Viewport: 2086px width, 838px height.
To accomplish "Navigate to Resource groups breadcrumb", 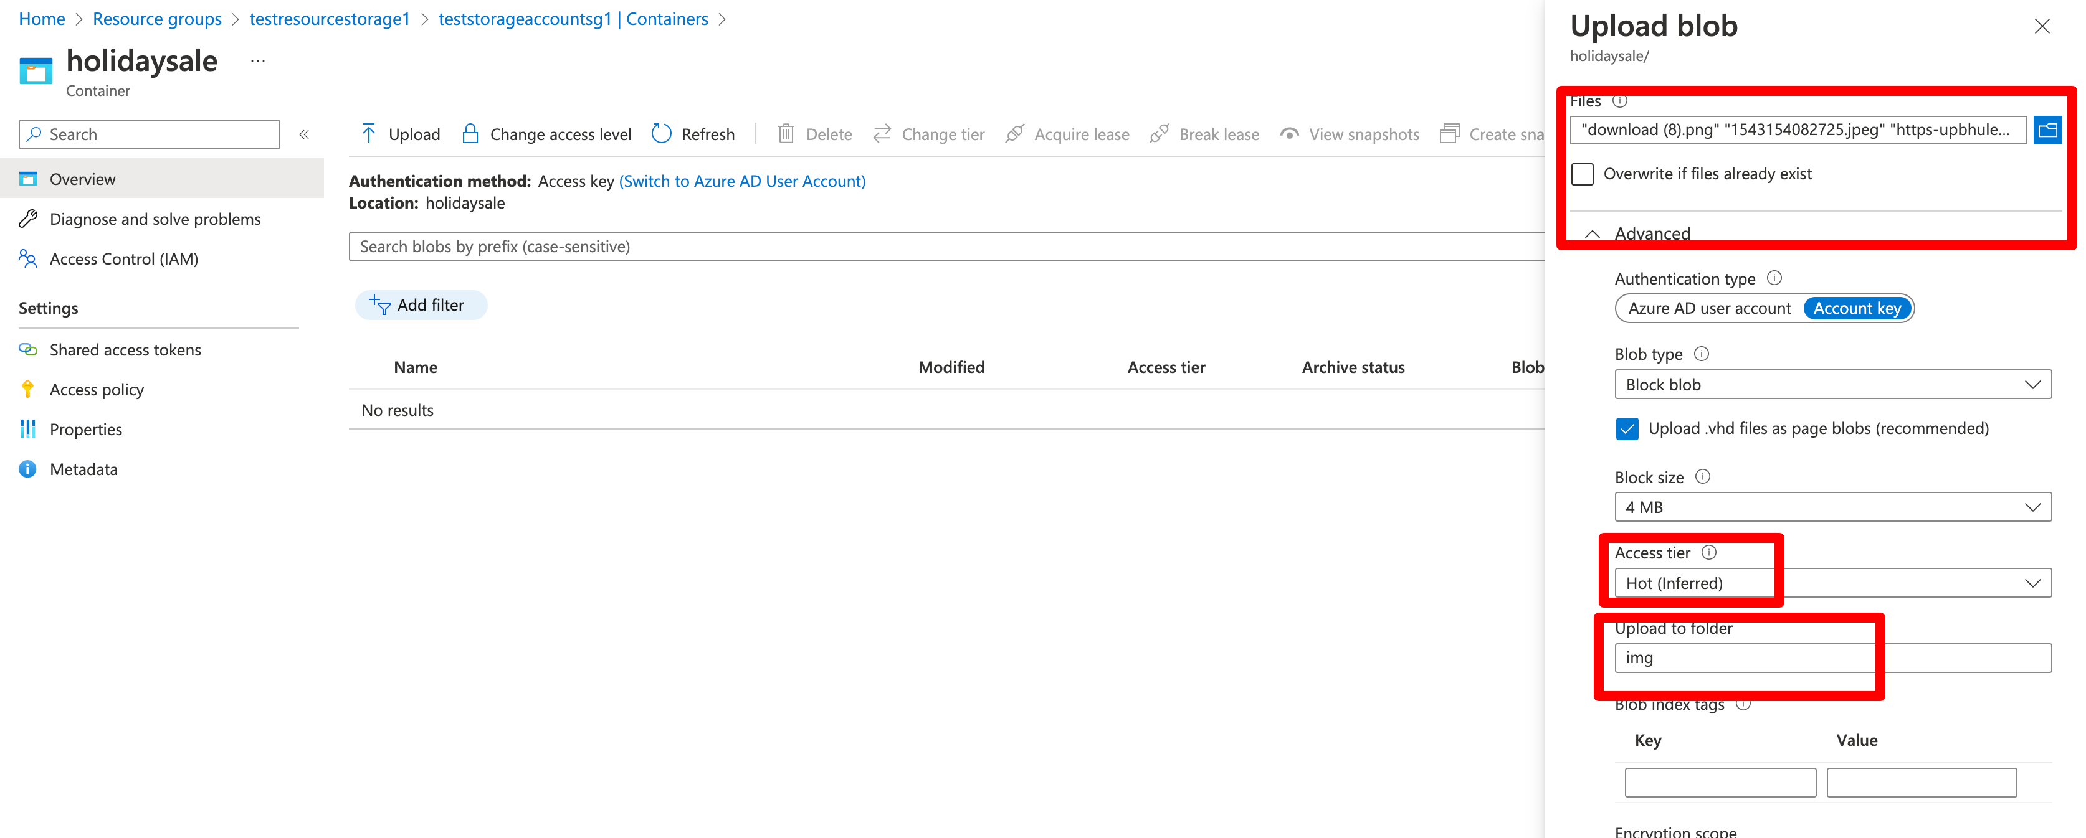I will [157, 19].
